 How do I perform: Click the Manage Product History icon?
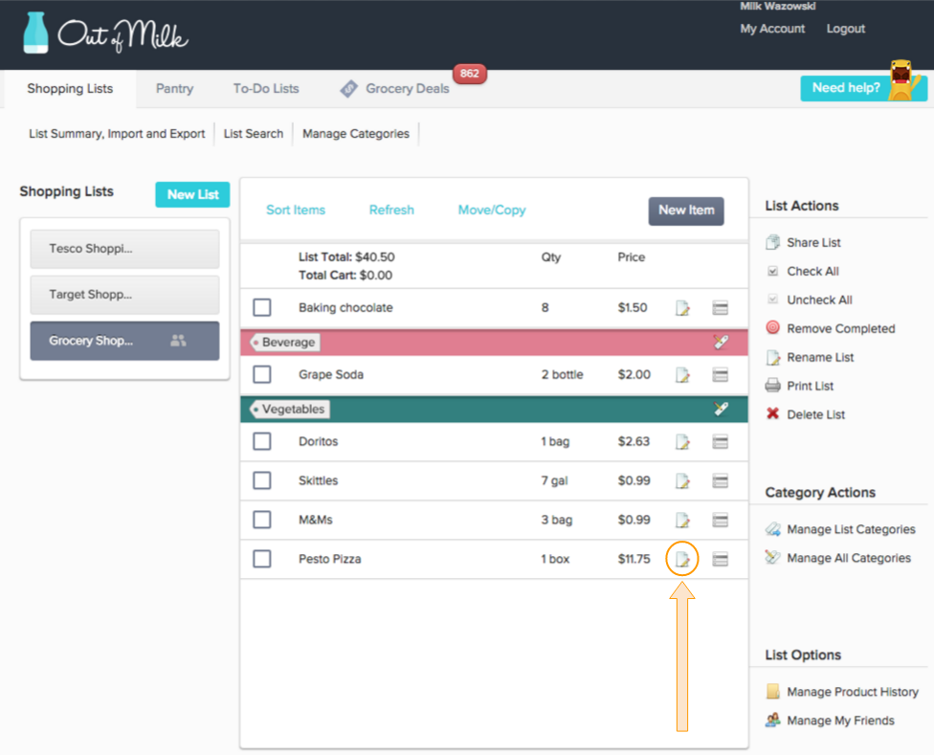pyautogui.click(x=772, y=691)
